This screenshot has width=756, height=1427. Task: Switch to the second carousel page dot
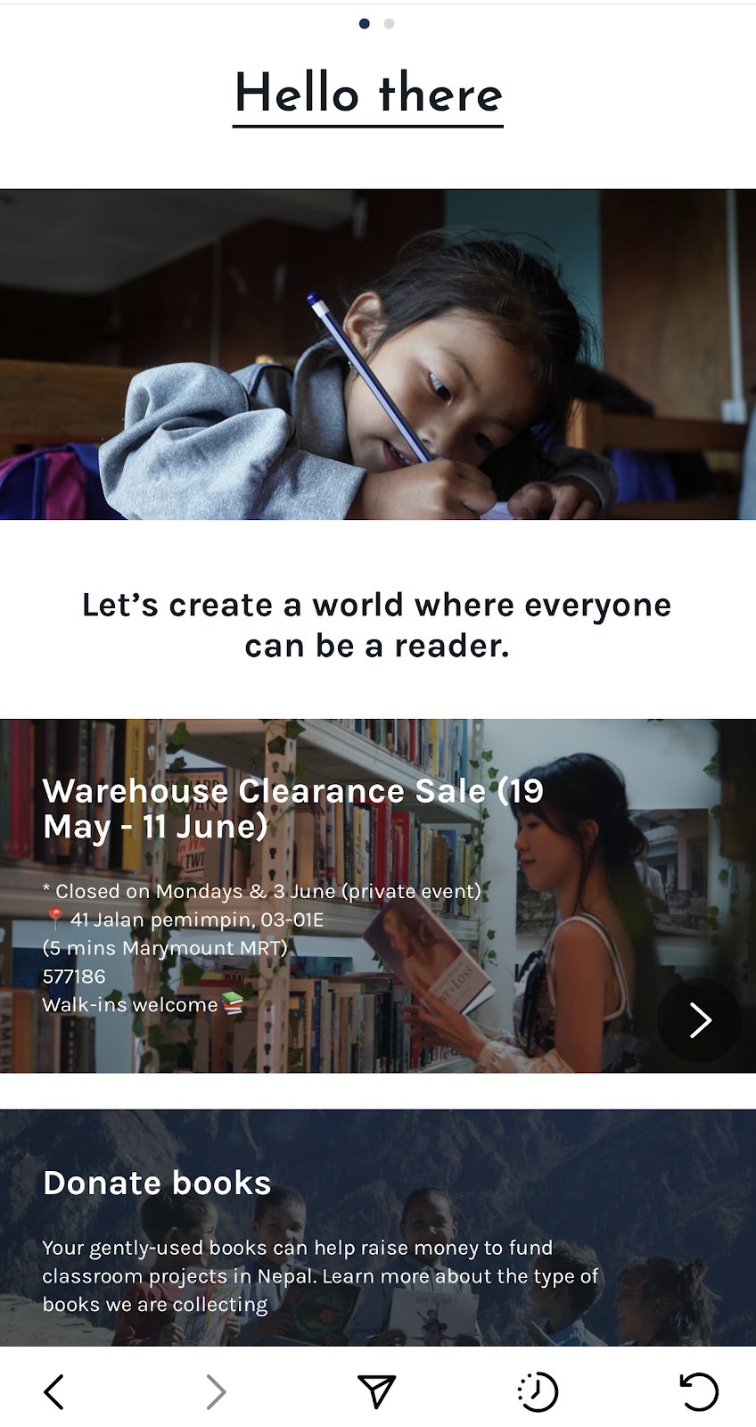point(389,23)
